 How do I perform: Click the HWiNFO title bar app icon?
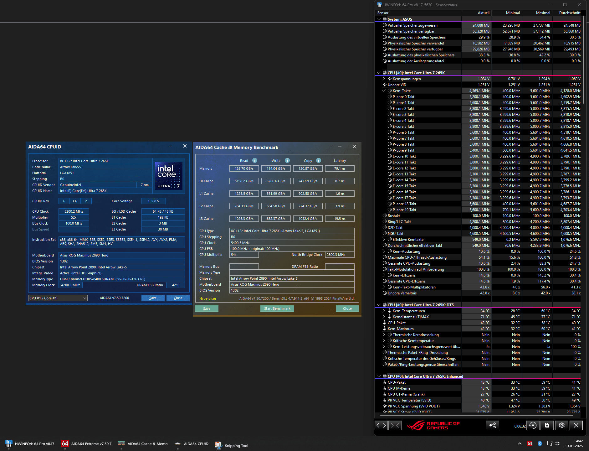tap(379, 5)
